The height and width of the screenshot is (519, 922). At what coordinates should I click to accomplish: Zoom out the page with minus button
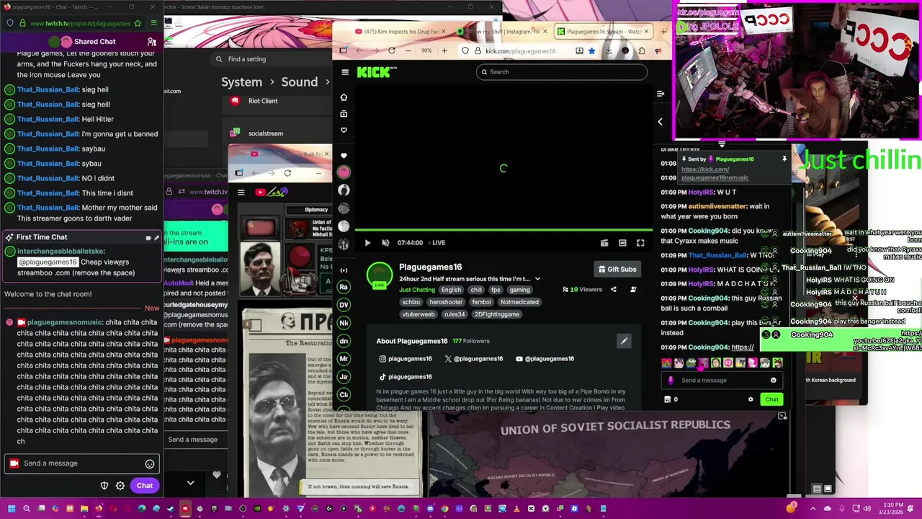click(x=408, y=50)
